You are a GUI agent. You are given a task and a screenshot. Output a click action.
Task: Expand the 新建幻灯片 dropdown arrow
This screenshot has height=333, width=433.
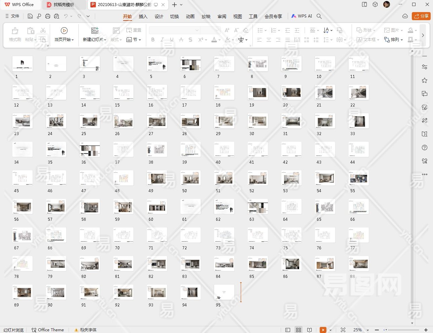click(x=105, y=40)
